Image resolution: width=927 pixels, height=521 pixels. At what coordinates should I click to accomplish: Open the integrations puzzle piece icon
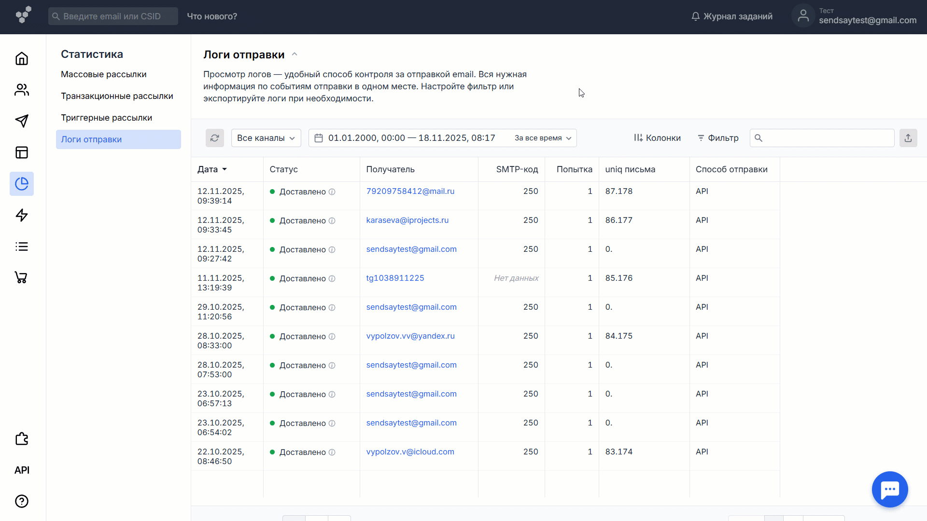(x=22, y=439)
